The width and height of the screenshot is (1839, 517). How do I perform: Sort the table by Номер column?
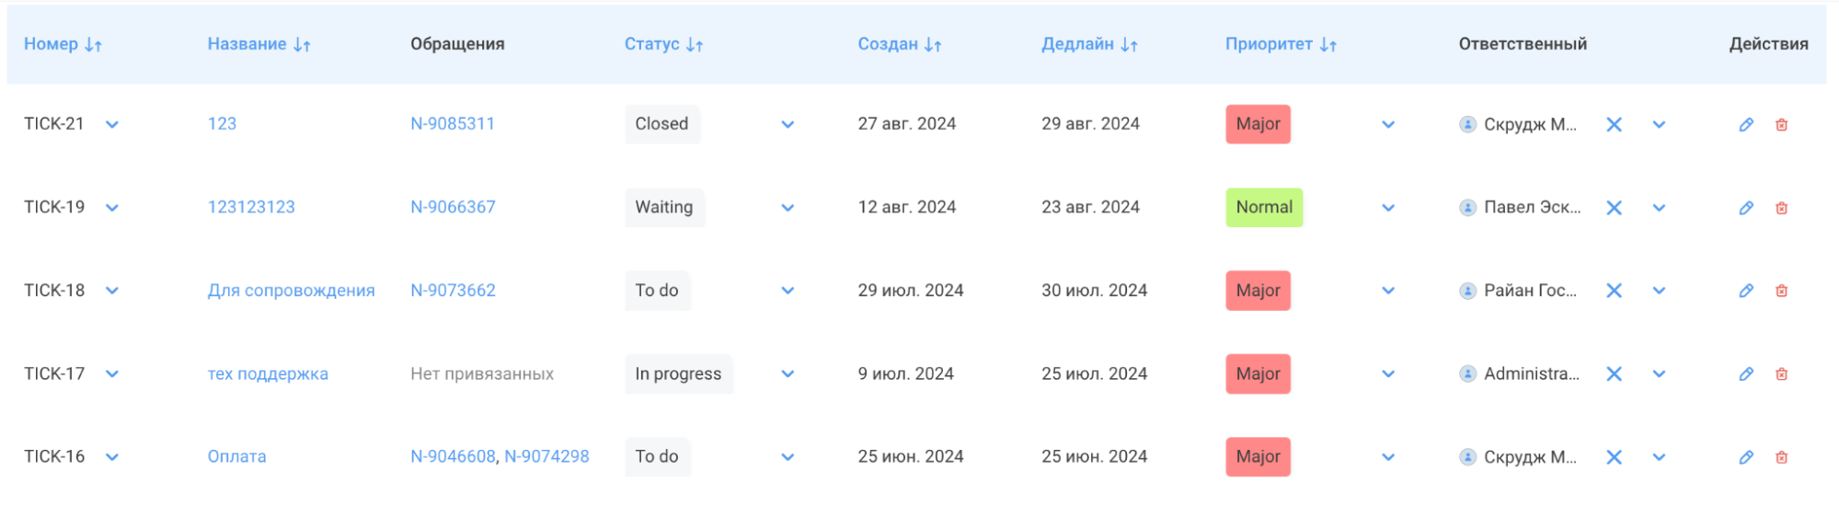[63, 44]
